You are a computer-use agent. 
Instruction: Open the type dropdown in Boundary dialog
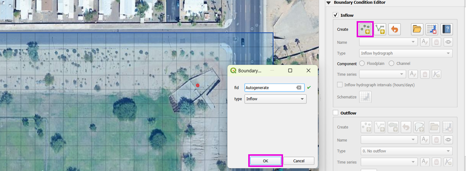[x=275, y=99]
